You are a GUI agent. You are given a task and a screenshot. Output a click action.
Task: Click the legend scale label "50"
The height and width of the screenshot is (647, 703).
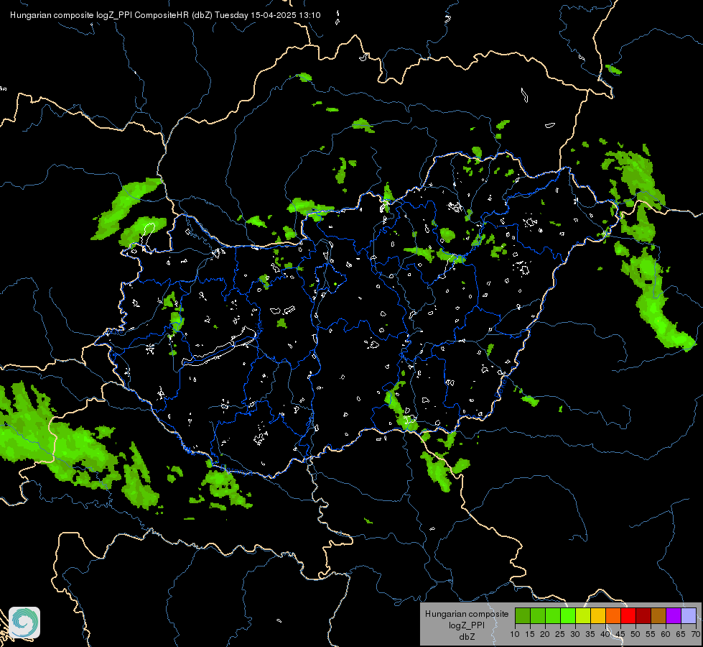click(636, 635)
